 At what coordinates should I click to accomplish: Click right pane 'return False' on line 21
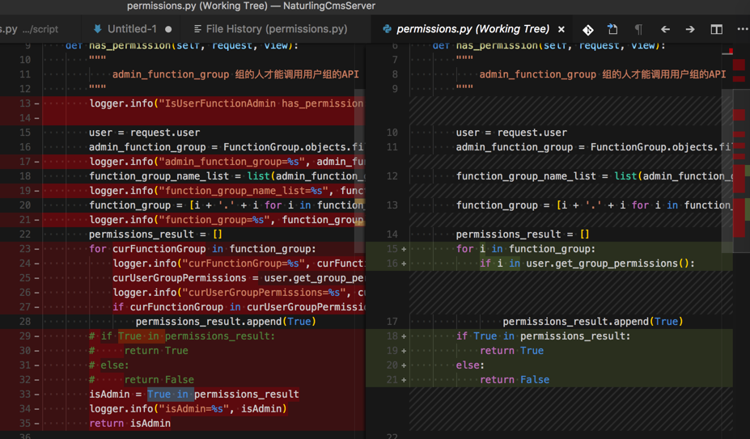pos(515,380)
